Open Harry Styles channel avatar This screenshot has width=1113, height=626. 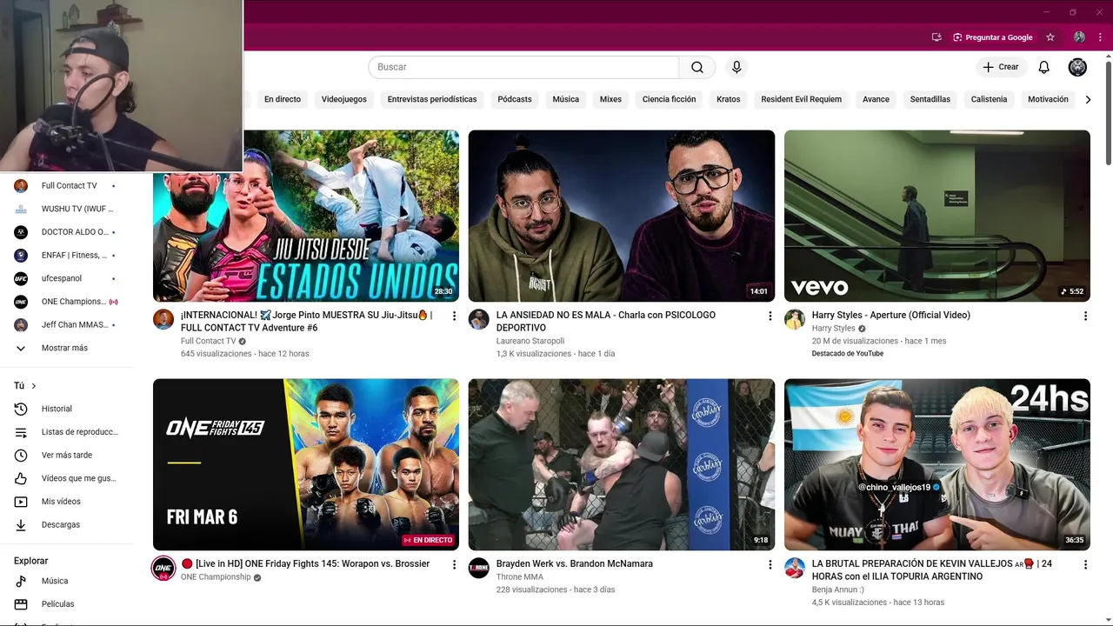point(795,319)
